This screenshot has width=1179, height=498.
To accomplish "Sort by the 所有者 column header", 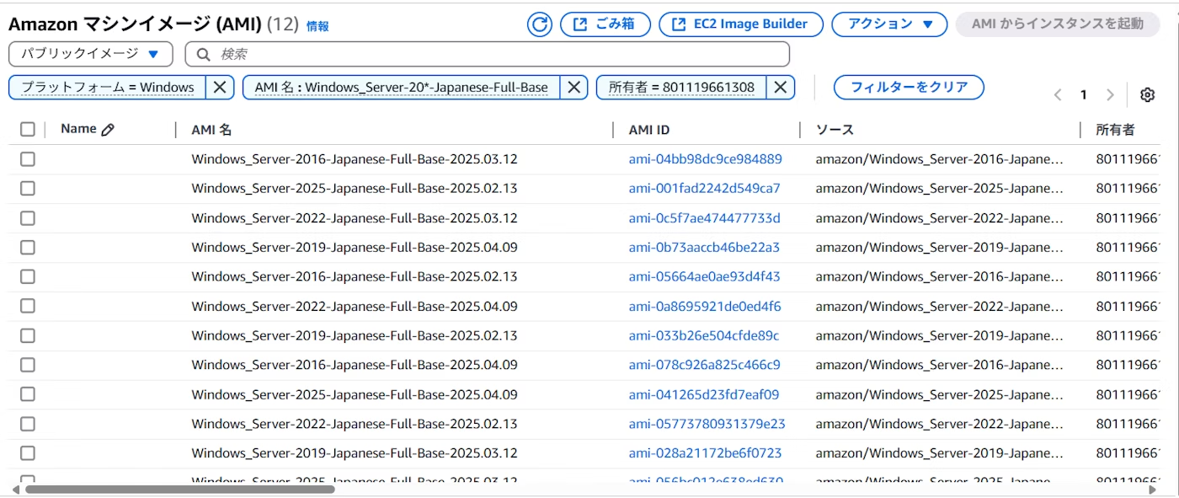I will pyautogui.click(x=1115, y=130).
